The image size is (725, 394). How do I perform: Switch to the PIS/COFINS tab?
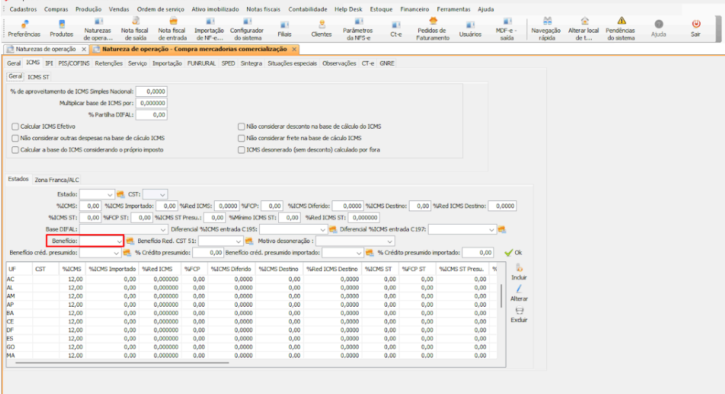(x=74, y=63)
